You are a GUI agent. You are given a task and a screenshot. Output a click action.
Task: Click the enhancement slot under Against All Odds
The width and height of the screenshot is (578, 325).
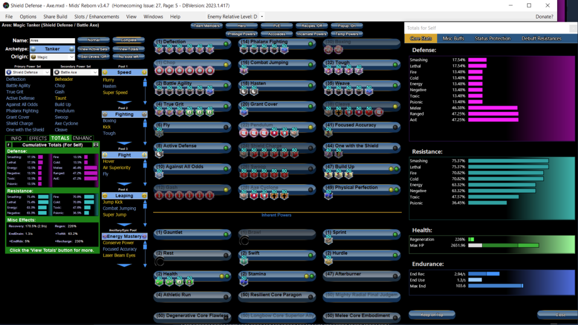[159, 175]
